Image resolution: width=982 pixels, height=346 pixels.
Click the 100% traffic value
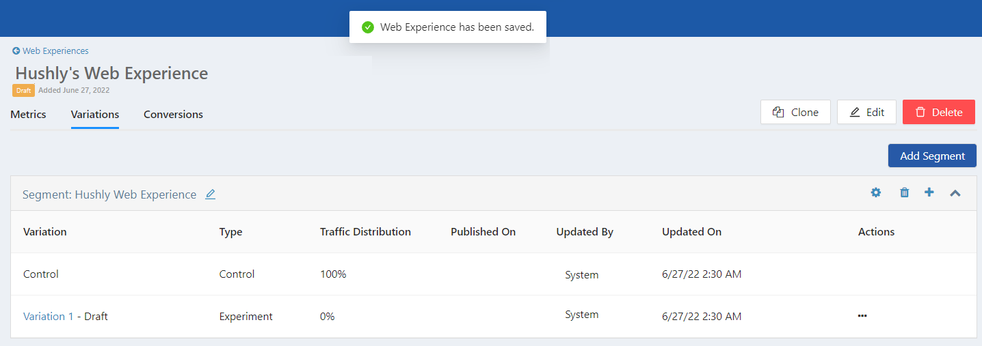(333, 274)
